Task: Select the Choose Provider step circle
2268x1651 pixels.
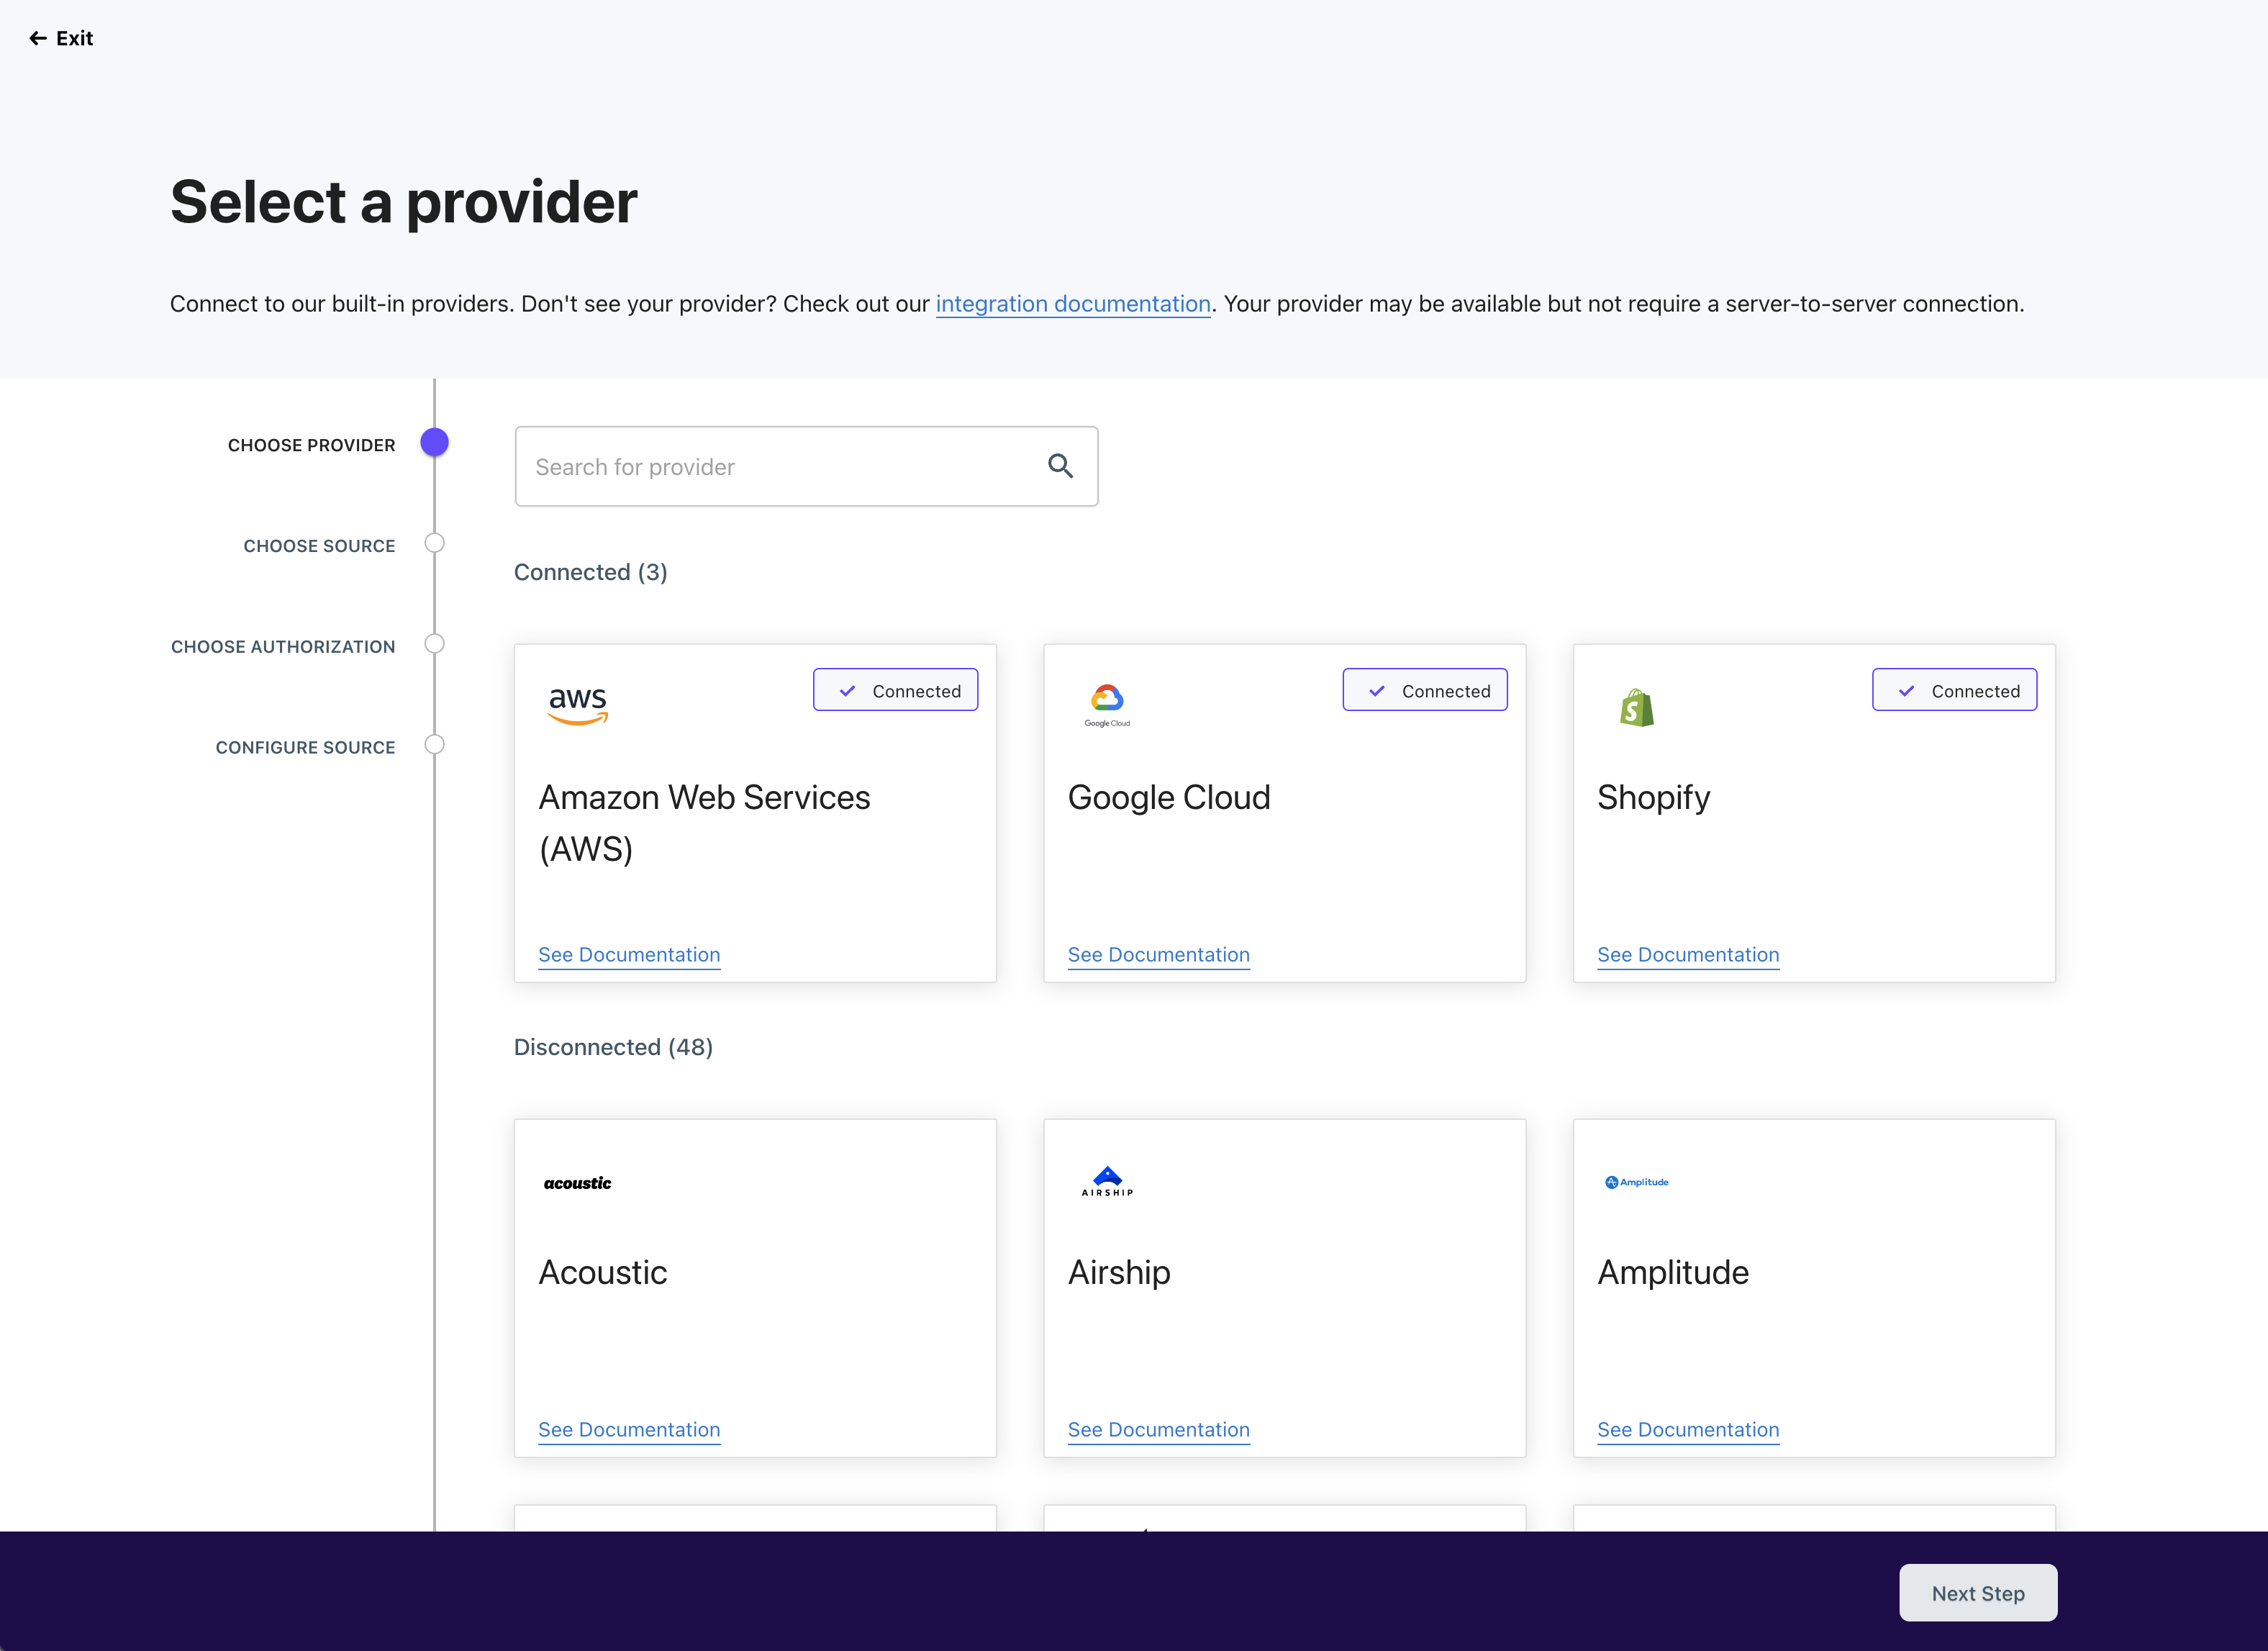Action: (x=434, y=442)
